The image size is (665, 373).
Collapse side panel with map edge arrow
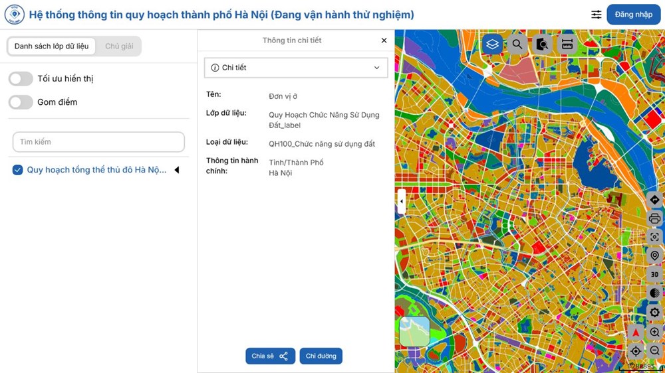coord(402,202)
